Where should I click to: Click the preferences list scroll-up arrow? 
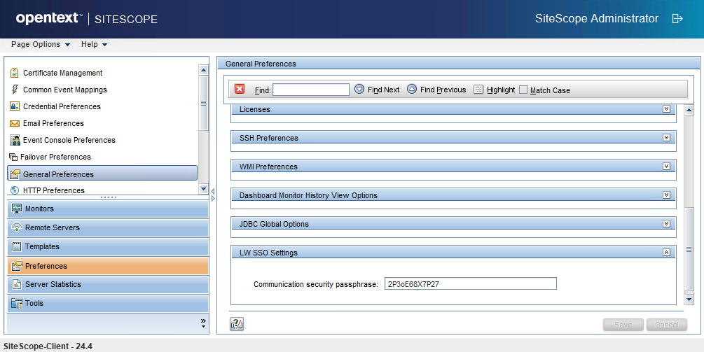tap(203, 70)
